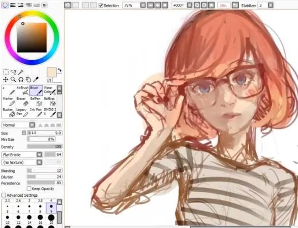
Task: Activate the lasso selection tool
Action: pos(13,72)
